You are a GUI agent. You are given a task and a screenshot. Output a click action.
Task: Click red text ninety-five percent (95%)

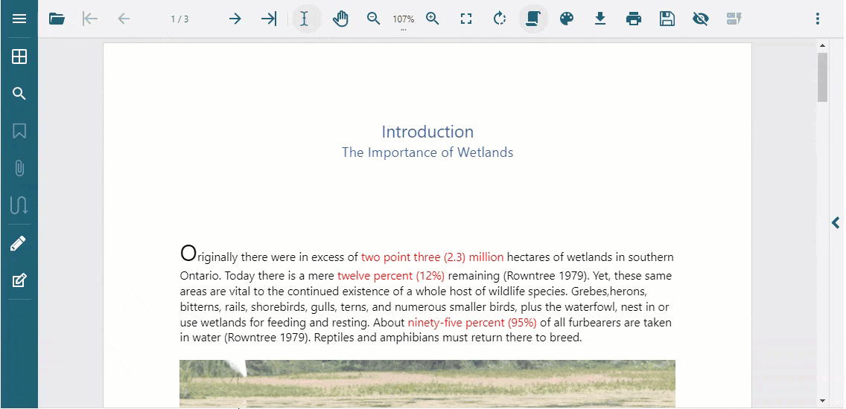pos(472,323)
